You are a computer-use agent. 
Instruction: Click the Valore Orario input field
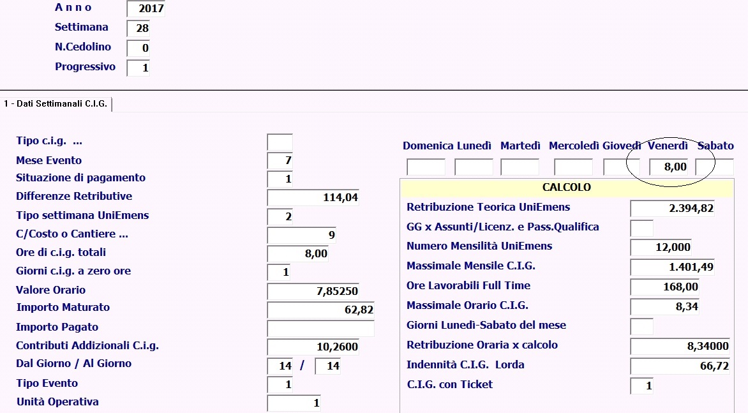313,292
